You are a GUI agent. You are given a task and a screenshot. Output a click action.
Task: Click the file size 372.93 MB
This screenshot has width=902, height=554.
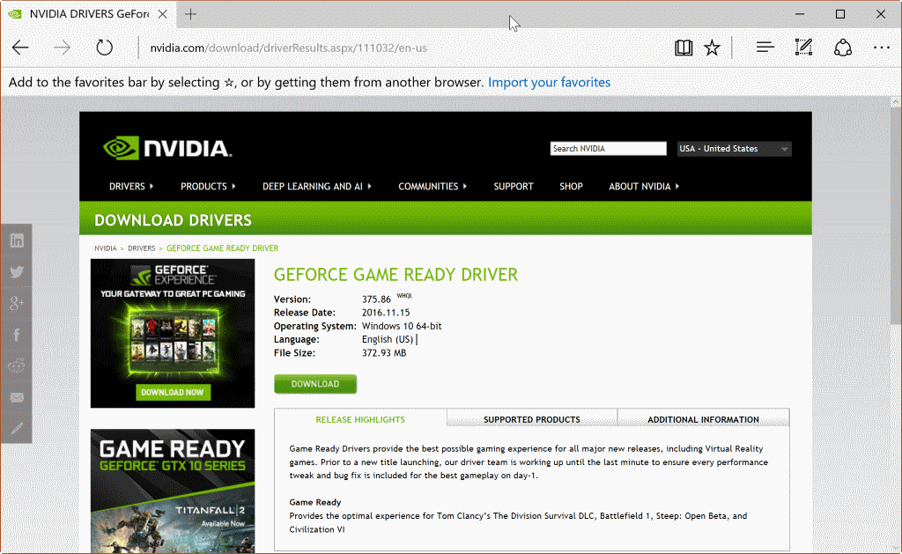(384, 352)
